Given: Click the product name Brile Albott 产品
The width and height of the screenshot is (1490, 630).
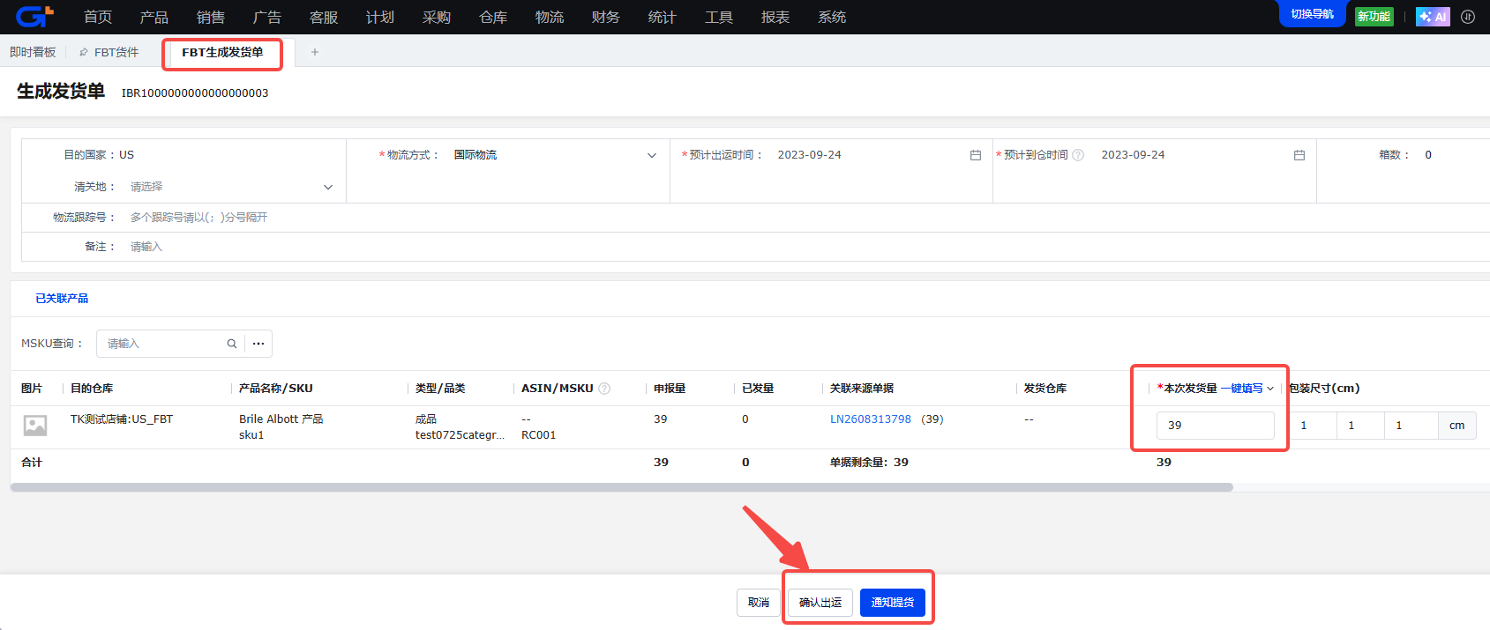Looking at the screenshot, I should 281,419.
